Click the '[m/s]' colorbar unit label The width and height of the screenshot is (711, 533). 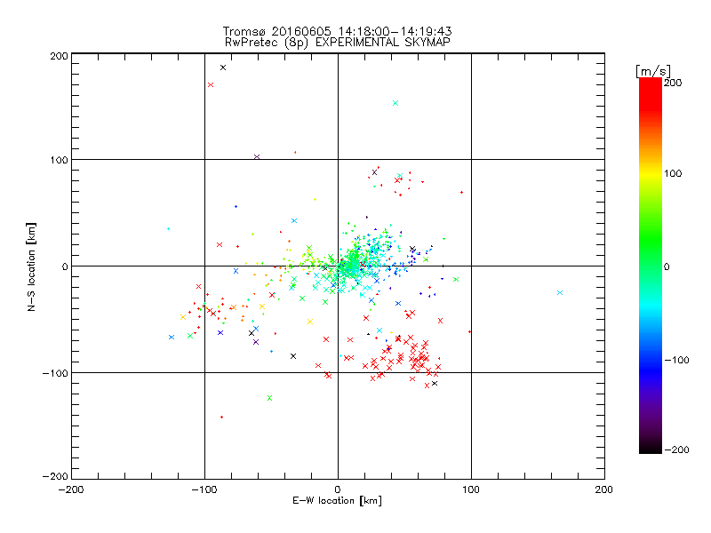[x=653, y=71]
